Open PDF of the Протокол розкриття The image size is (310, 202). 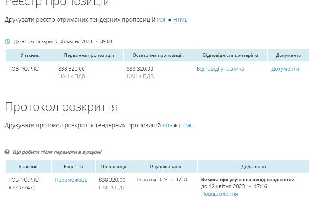[x=167, y=125]
